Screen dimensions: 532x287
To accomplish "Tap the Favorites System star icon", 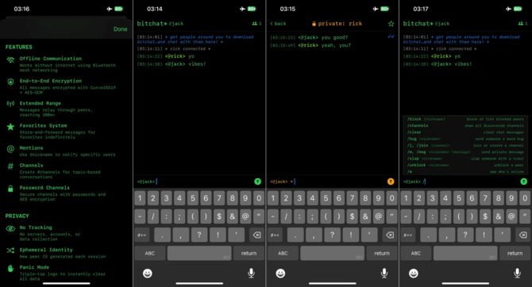I will pyautogui.click(x=10, y=127).
